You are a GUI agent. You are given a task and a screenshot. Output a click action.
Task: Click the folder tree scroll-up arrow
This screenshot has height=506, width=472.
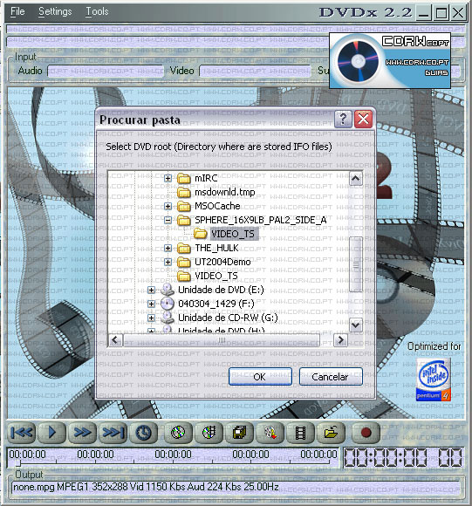[356, 179]
